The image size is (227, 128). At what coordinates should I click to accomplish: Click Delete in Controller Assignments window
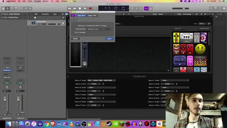click(x=75, y=39)
